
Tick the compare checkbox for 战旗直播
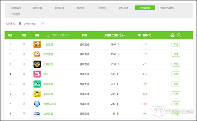pos(24,113)
